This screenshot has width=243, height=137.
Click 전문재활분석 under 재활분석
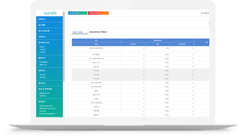44,62
